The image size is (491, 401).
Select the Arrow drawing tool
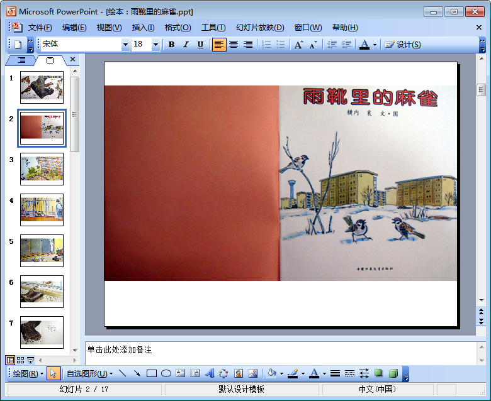137,373
